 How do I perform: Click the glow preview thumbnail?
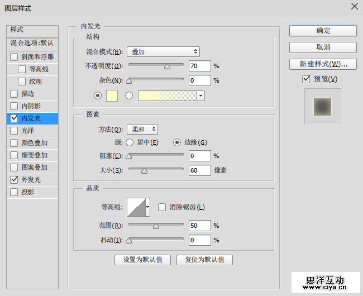pyautogui.click(x=322, y=106)
